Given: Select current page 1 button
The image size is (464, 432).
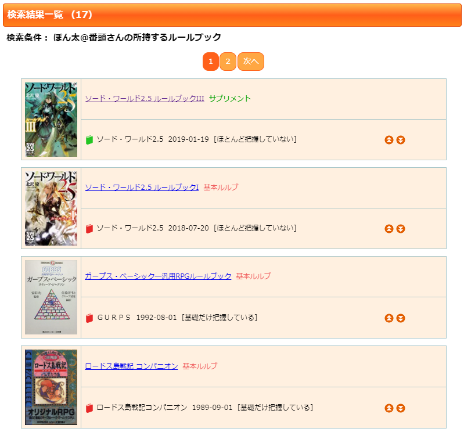Looking at the screenshot, I should pos(211,62).
